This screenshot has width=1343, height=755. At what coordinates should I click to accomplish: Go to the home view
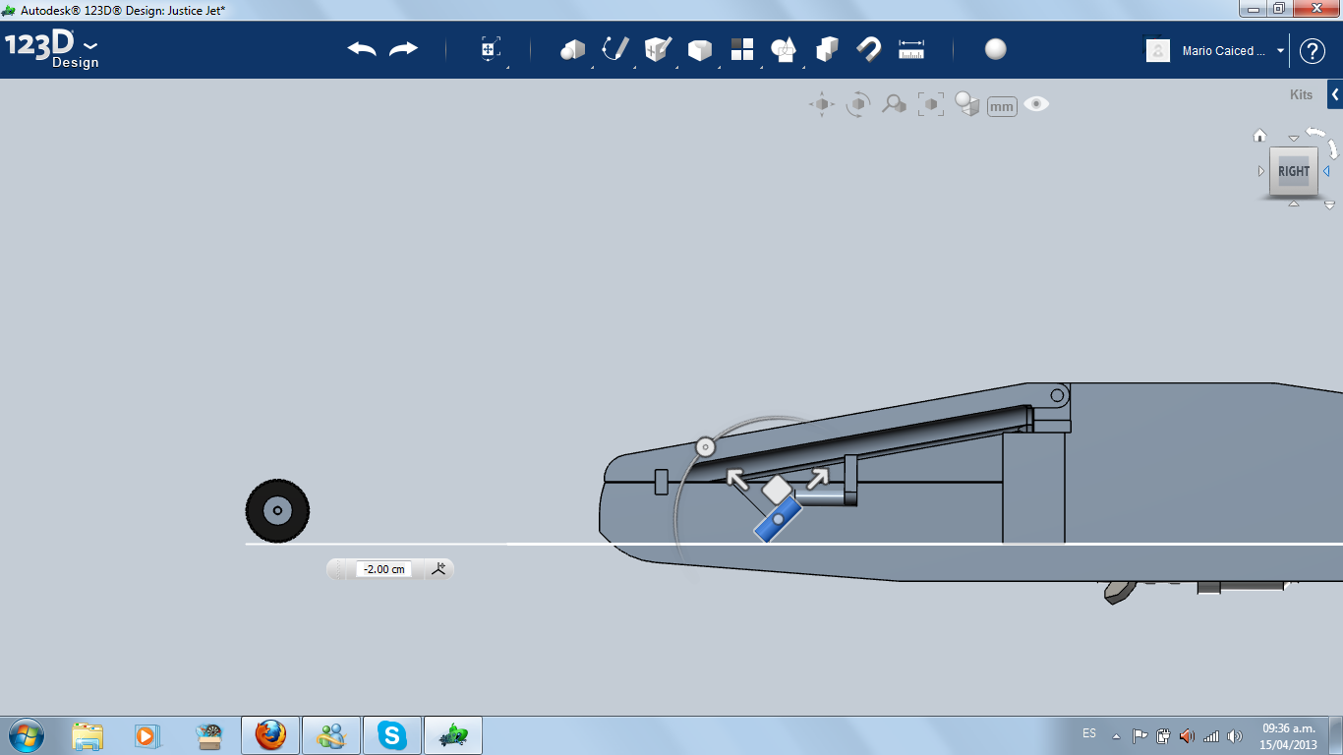click(x=1259, y=136)
